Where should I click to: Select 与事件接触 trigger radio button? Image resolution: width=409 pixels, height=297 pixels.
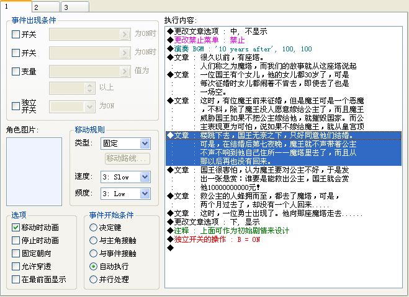[93, 253]
